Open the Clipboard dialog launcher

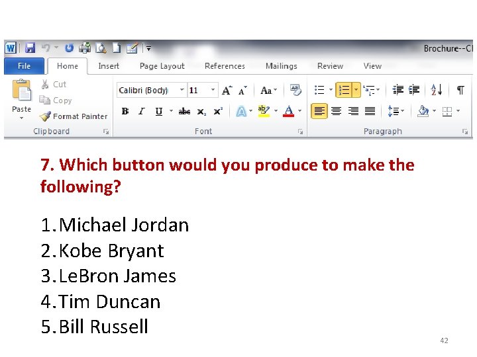pyautogui.click(x=106, y=132)
